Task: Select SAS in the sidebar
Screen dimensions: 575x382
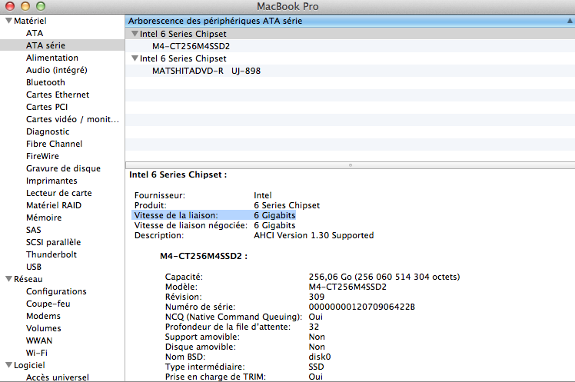Action: tap(33, 230)
